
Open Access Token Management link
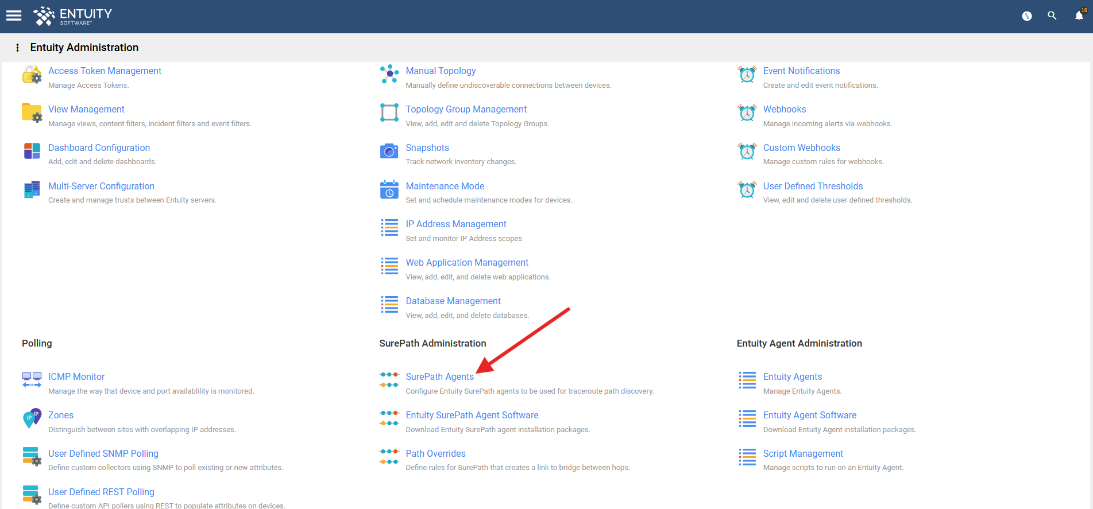pyautogui.click(x=105, y=71)
